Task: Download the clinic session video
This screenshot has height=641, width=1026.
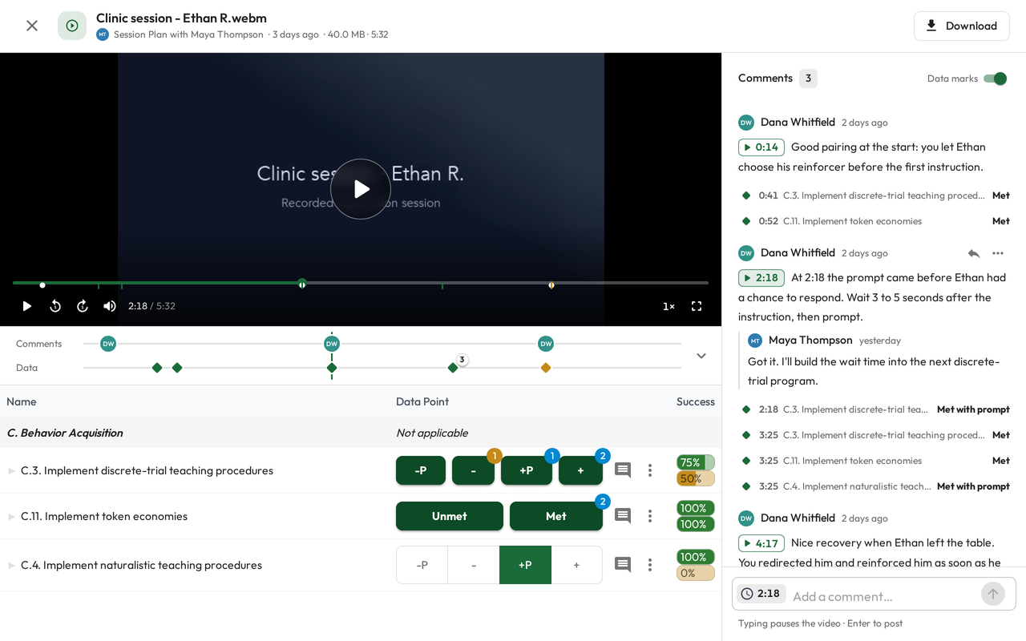Action: [961, 26]
